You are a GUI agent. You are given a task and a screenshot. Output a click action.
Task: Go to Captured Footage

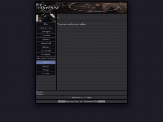pyautogui.click(x=46, y=28)
